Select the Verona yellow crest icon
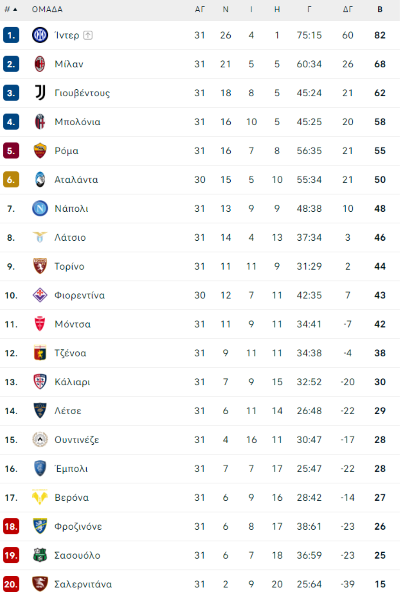 (40, 497)
